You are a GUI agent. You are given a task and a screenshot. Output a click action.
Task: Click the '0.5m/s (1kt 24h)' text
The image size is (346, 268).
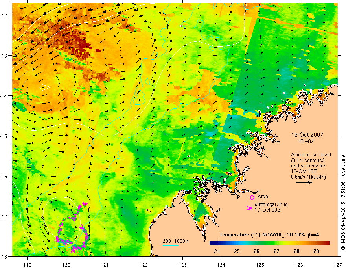[x=308, y=177]
